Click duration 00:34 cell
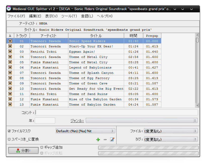The image size is (206, 163). (x=133, y=99)
